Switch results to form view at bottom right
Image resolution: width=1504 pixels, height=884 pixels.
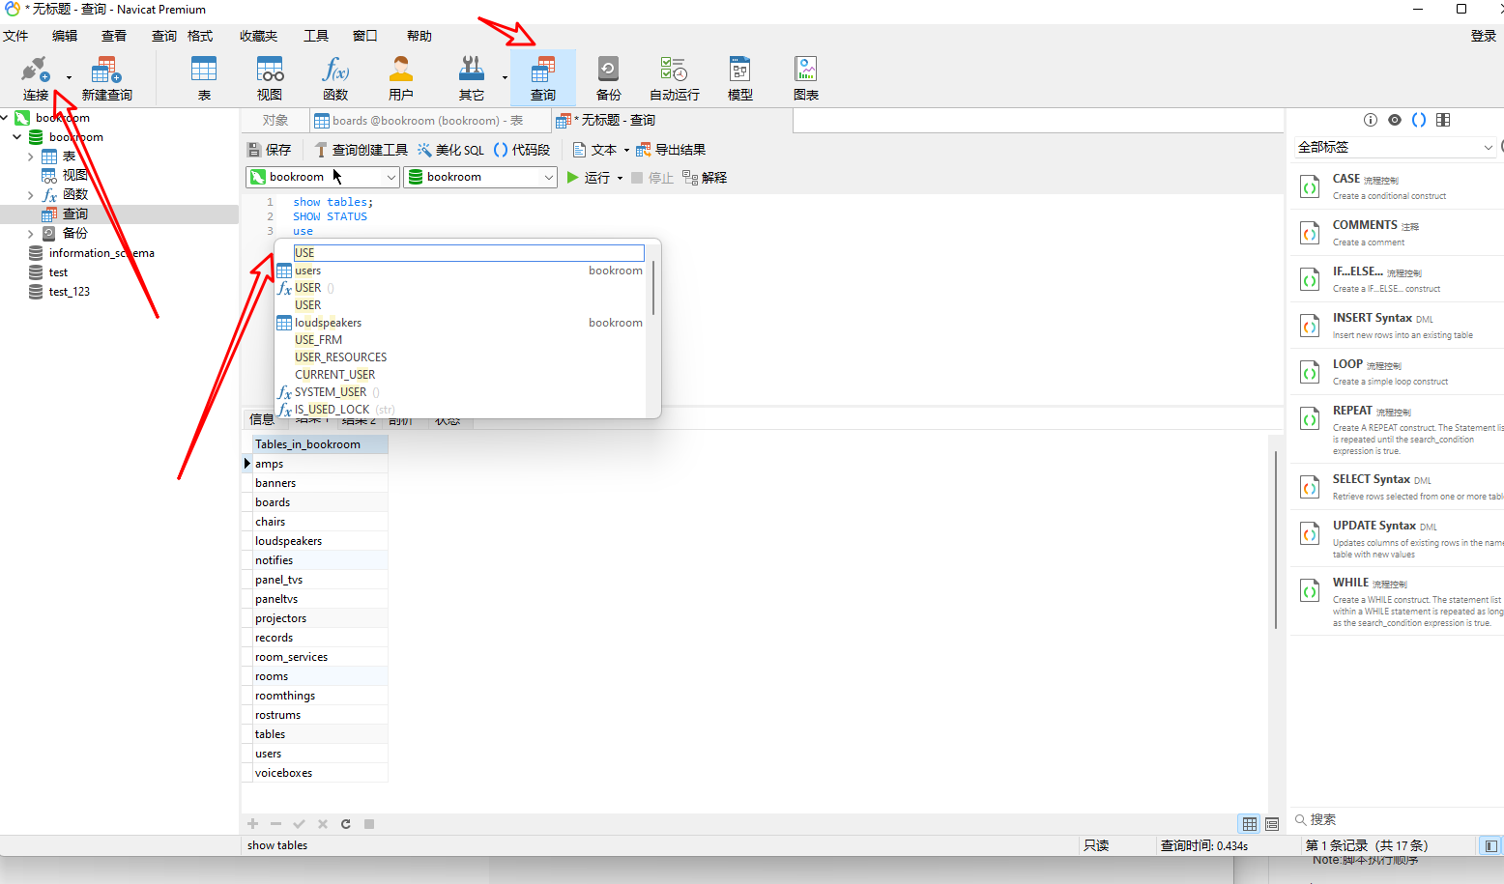(x=1271, y=823)
